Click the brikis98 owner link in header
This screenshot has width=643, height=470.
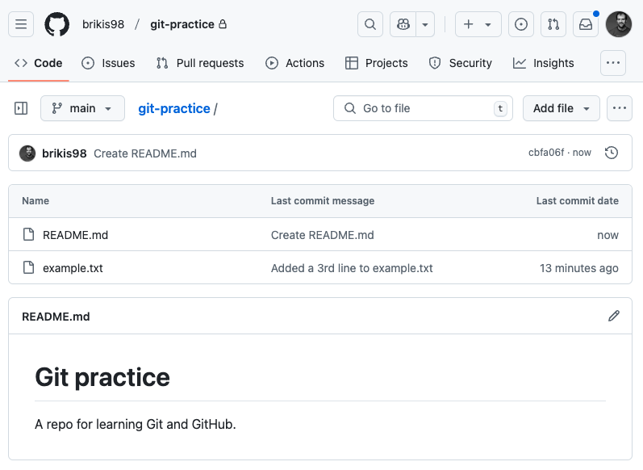coord(103,24)
